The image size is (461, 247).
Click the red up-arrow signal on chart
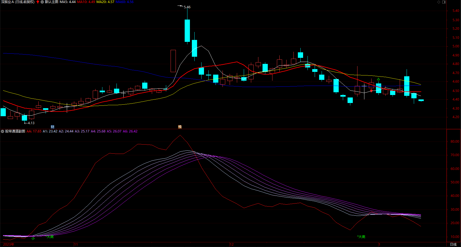(x=371, y=90)
